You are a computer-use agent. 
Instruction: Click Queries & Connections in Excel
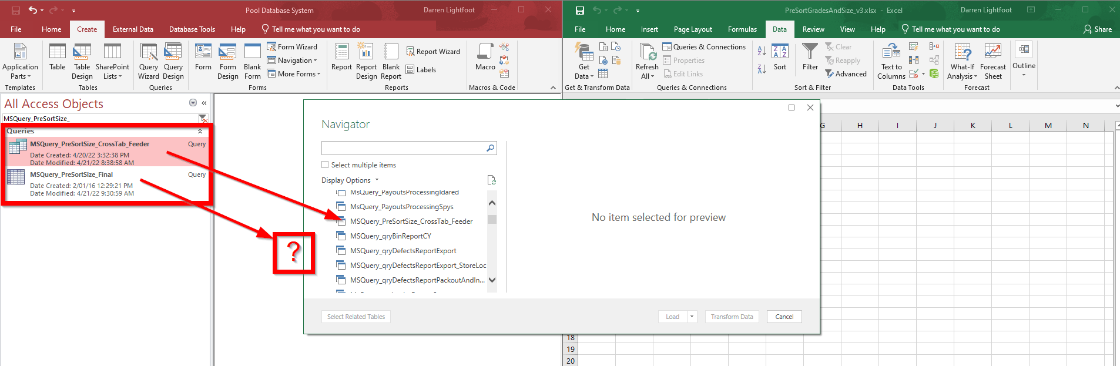(704, 47)
